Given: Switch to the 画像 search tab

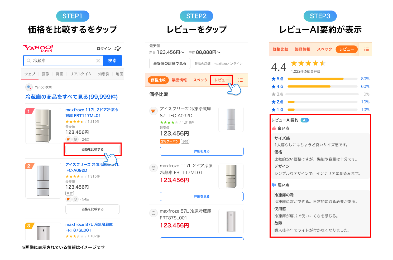Looking at the screenshot, I should pos(46,74).
